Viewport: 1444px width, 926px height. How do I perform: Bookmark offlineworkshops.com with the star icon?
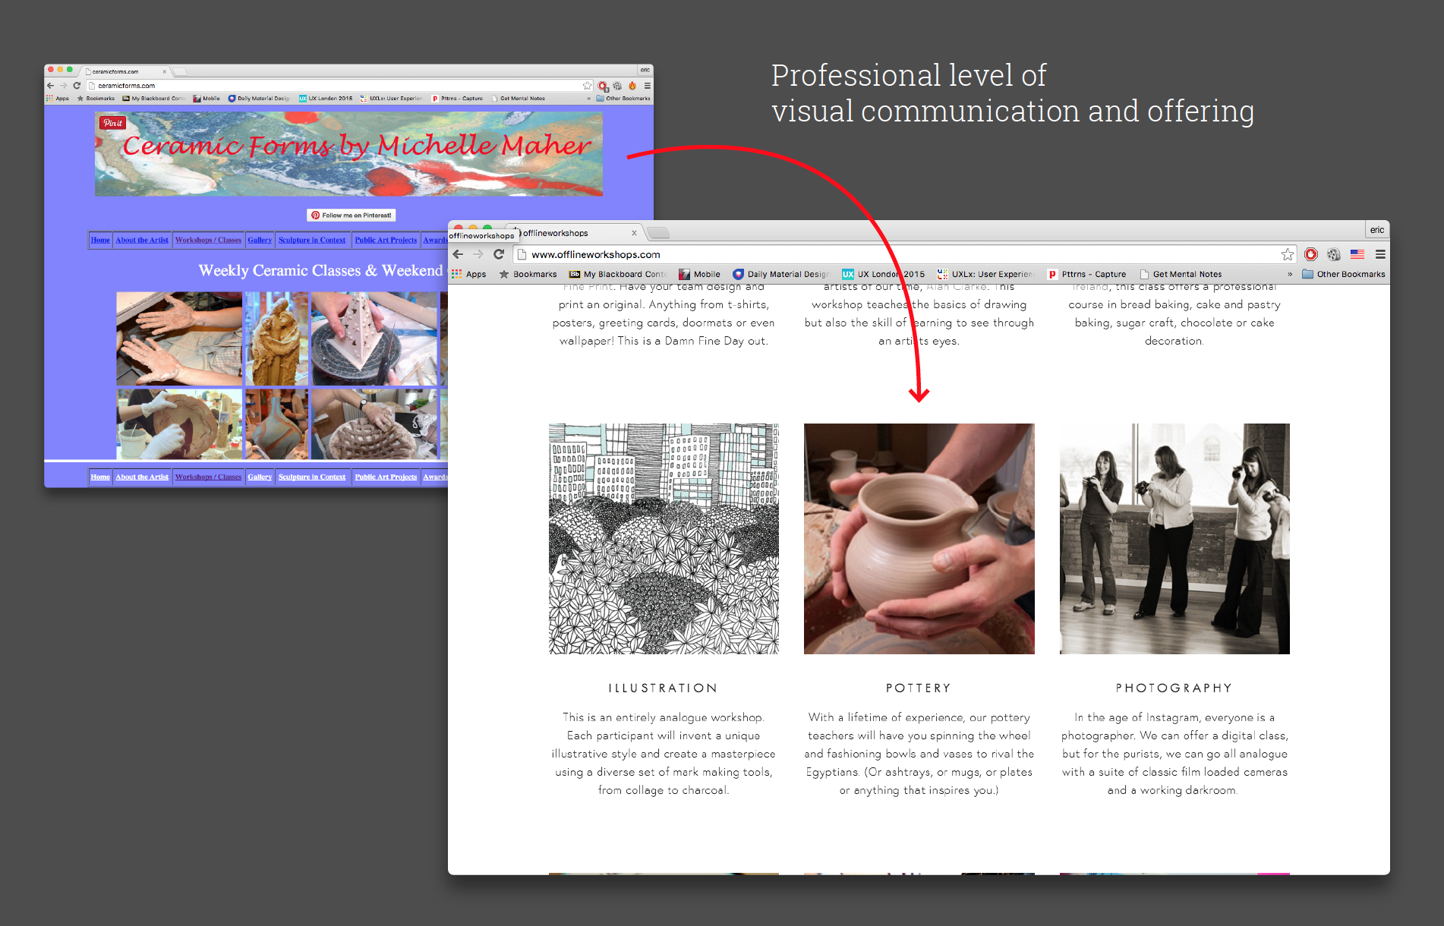click(x=1287, y=254)
